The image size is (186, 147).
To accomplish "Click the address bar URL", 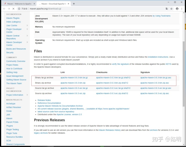I will [x=45, y=9].
